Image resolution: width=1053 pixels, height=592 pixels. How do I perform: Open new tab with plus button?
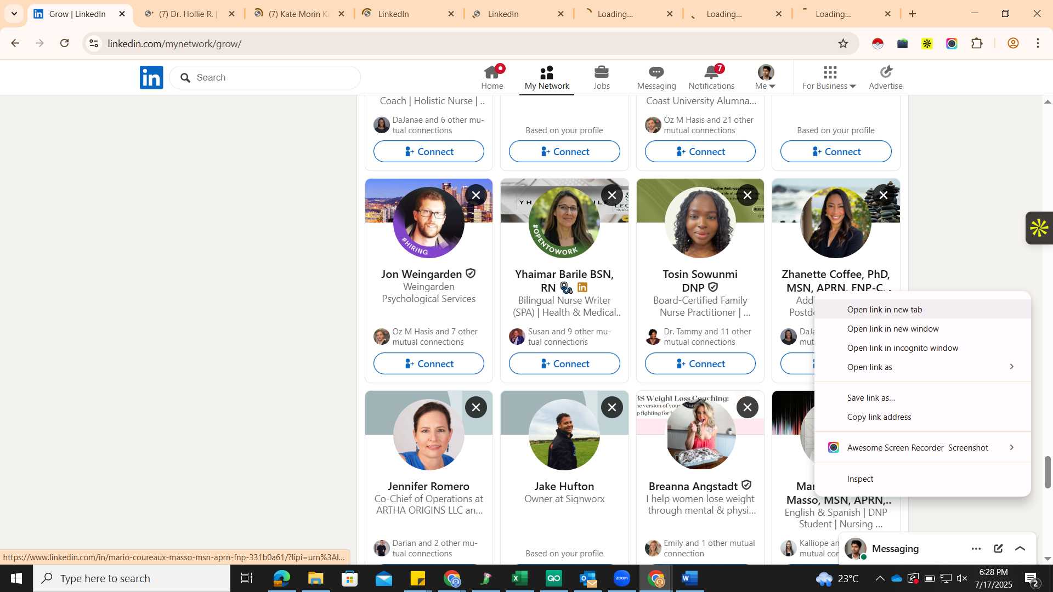(x=913, y=14)
